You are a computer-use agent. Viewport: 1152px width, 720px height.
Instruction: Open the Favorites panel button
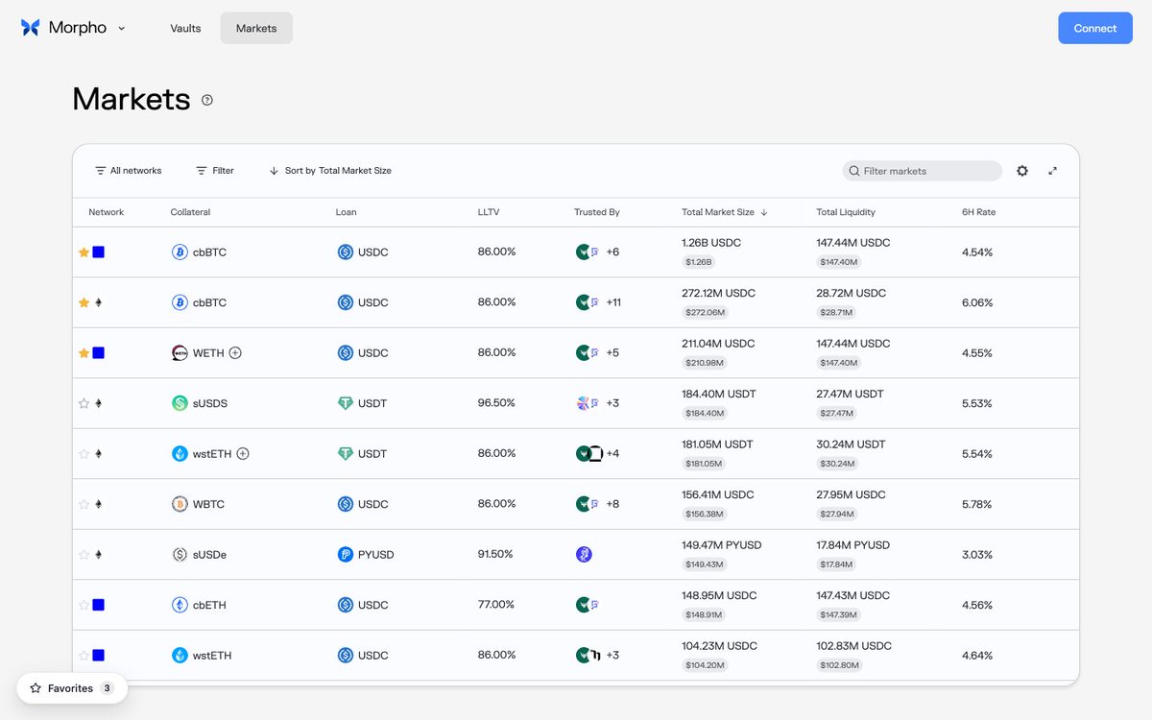click(72, 688)
